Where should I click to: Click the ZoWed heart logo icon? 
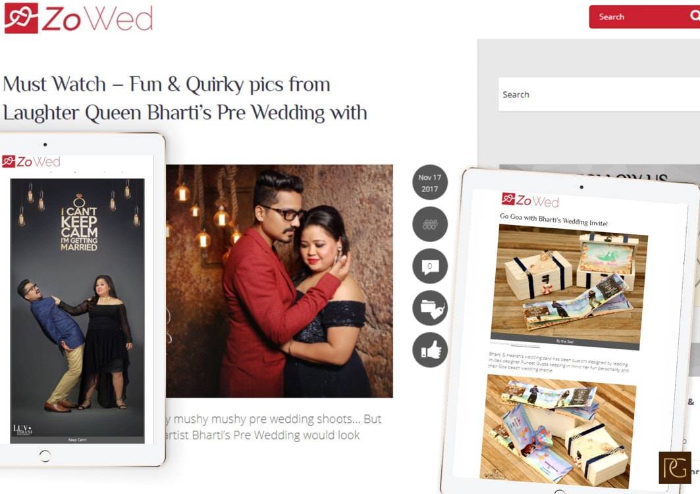pos(21,18)
